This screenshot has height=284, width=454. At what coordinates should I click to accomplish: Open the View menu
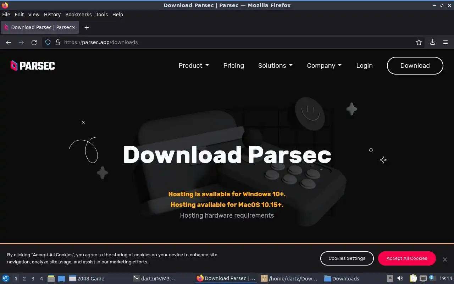34,15
